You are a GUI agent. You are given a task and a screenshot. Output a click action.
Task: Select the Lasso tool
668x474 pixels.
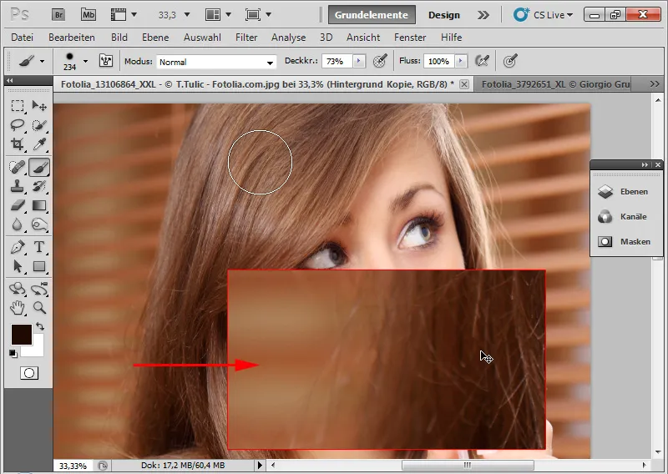point(17,125)
